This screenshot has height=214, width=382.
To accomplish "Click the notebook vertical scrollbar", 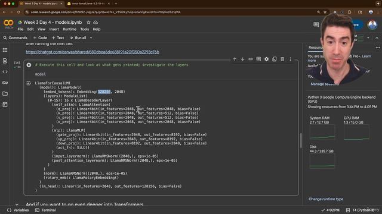I will click(301, 140).
